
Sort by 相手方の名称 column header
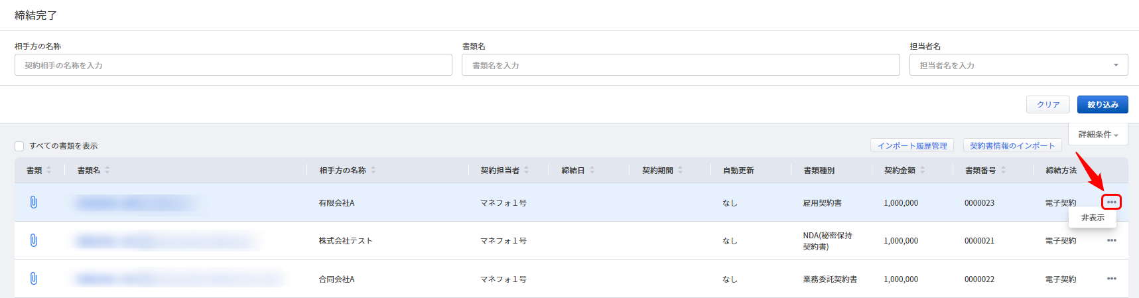342,171
